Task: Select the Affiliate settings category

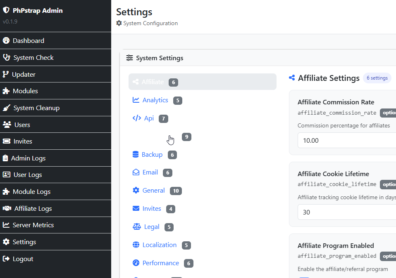Action: [x=203, y=82]
